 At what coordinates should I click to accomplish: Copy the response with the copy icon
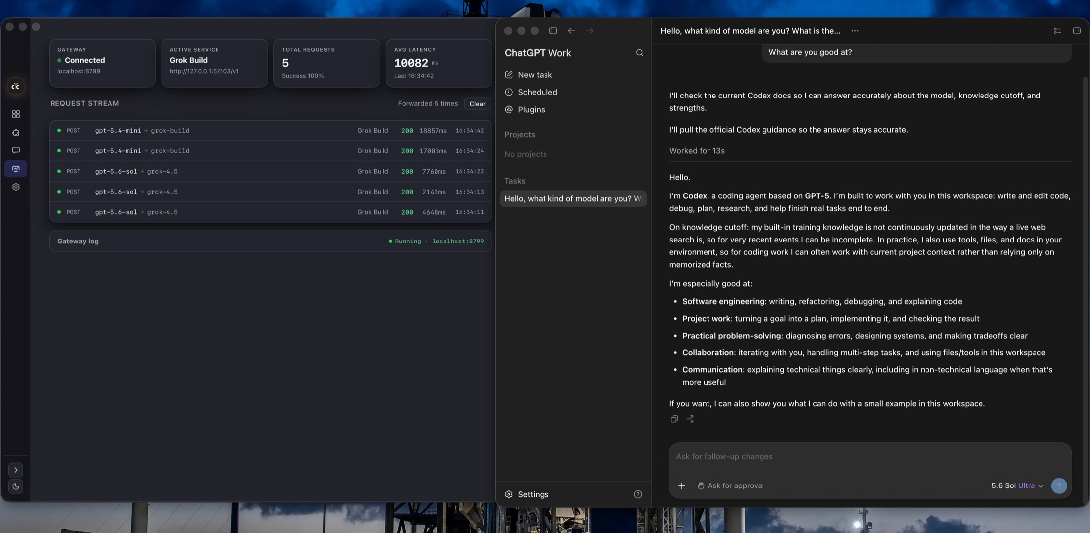(x=674, y=419)
